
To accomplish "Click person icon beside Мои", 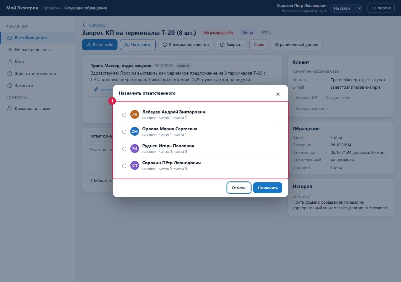I will point(10,61).
